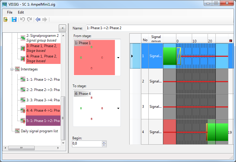This screenshot has width=236, height=162.
Task: Increase the Begin value with up spinner
Action: click(x=104, y=142)
